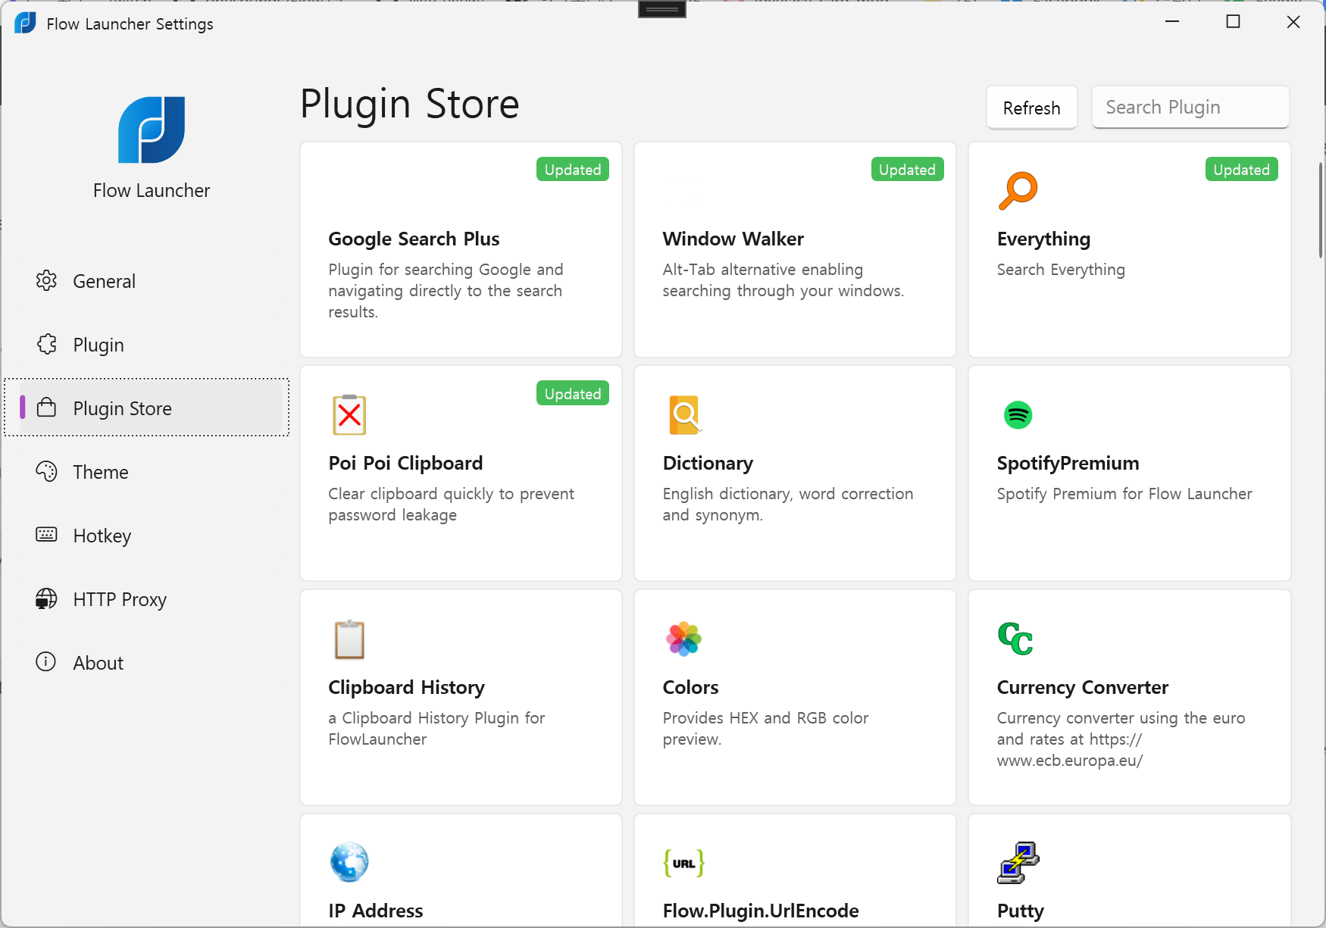Click the Poi Poi Clipboard title
The image size is (1326, 928).
[405, 463]
